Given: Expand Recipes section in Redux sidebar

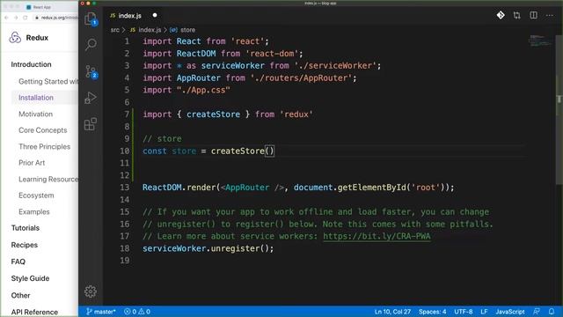Looking at the screenshot, I should 24,245.
